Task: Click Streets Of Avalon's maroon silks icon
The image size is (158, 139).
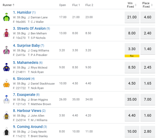Action: tap(7, 33)
